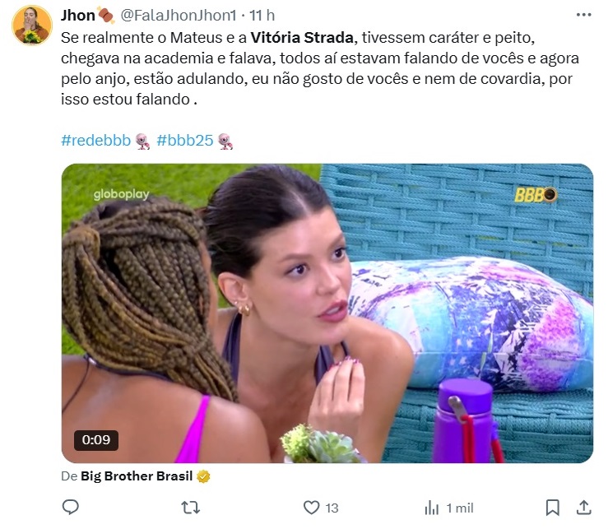Viewport: 608px width, 529px height.
Task: Play the embedded Big Brother video
Action: 327,313
